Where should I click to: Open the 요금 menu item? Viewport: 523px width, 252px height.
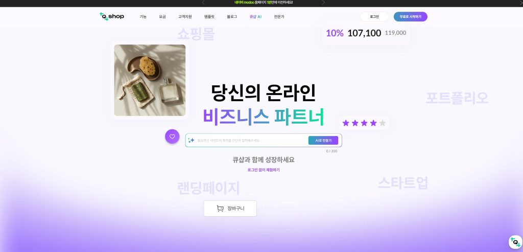click(x=162, y=17)
